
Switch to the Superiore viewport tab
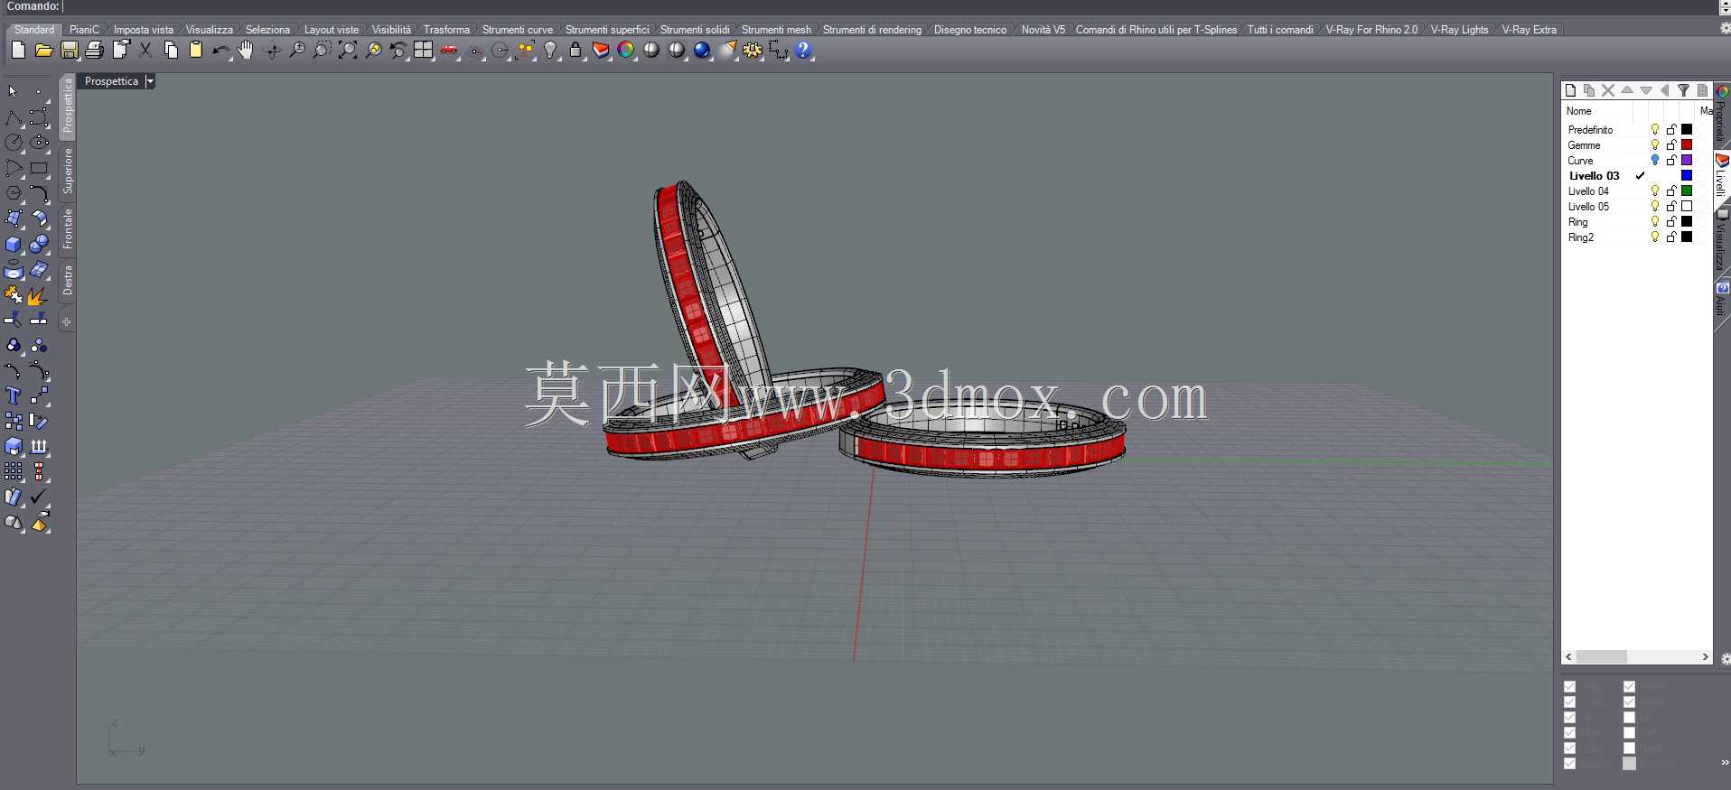coord(67,171)
